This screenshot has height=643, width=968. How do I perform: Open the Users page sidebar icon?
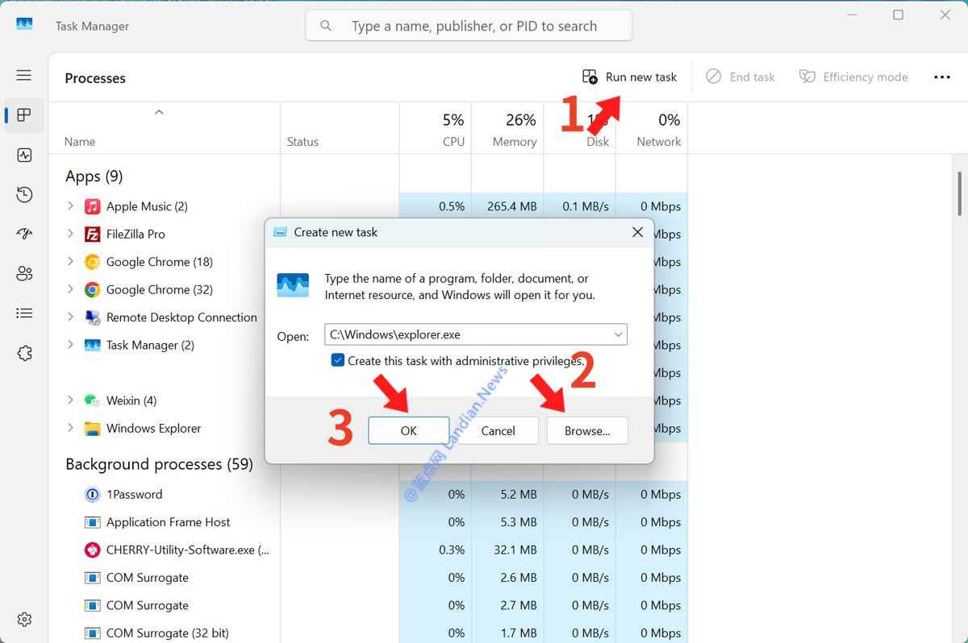point(24,273)
